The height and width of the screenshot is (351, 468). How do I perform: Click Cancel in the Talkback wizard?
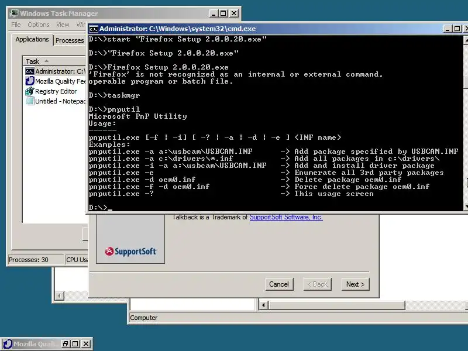tap(279, 284)
